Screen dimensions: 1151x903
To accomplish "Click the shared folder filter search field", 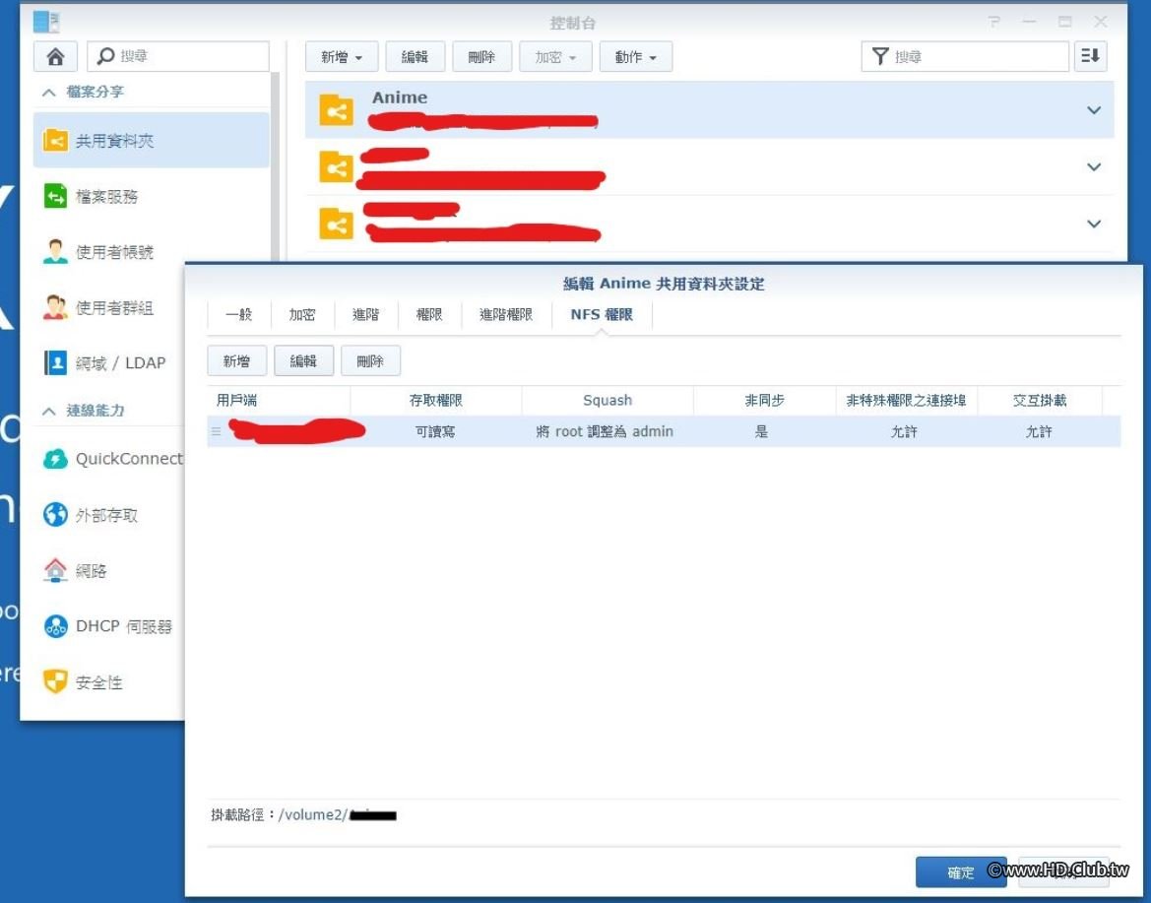I will [965, 56].
